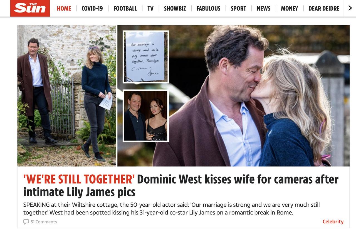The width and height of the screenshot is (356, 237).
Task: Open the TV section
Action: coord(150,9)
